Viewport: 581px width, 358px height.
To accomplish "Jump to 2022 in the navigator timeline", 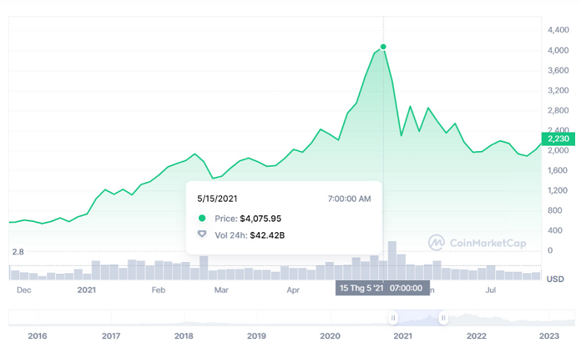I will (x=477, y=336).
